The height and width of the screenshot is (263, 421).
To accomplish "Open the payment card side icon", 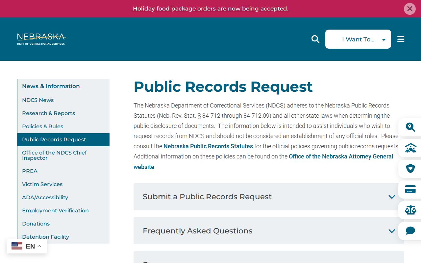I will (x=410, y=189).
